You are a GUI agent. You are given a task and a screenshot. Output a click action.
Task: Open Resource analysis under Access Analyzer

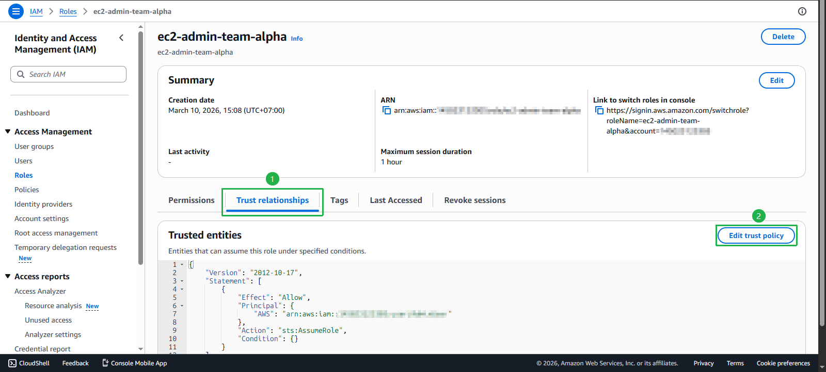(53, 306)
